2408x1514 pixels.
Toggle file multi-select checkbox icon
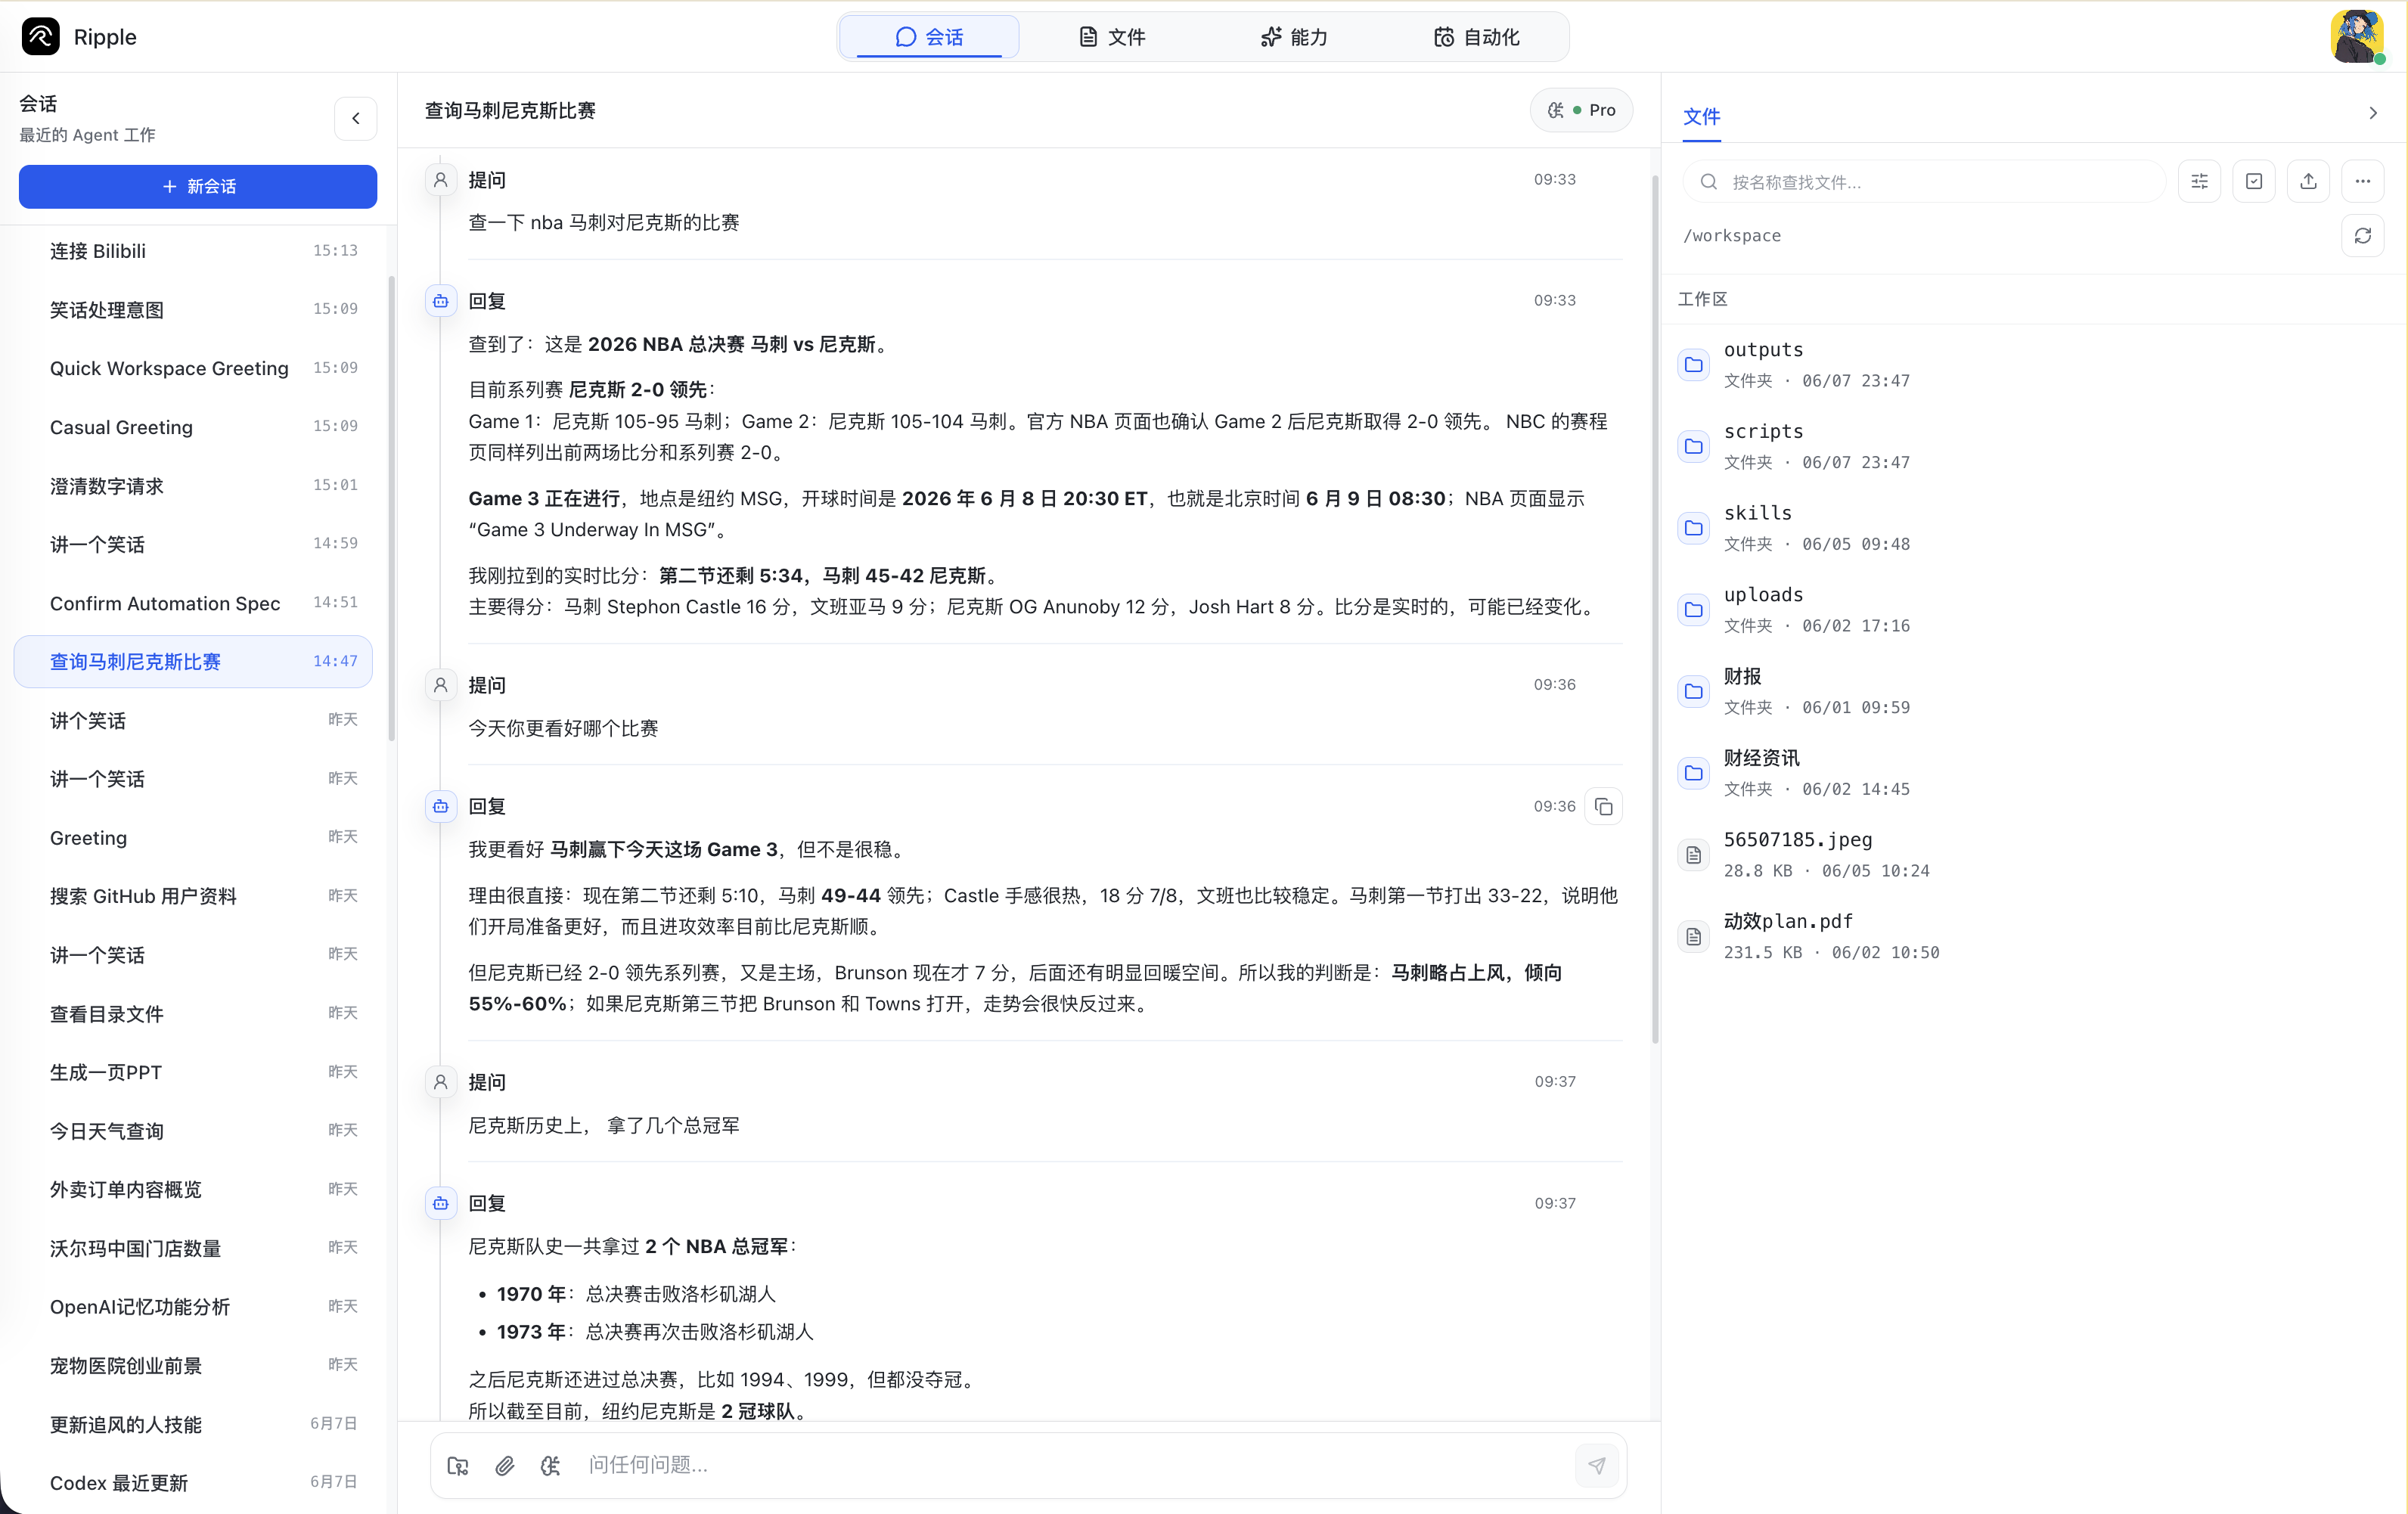[x=2253, y=181]
